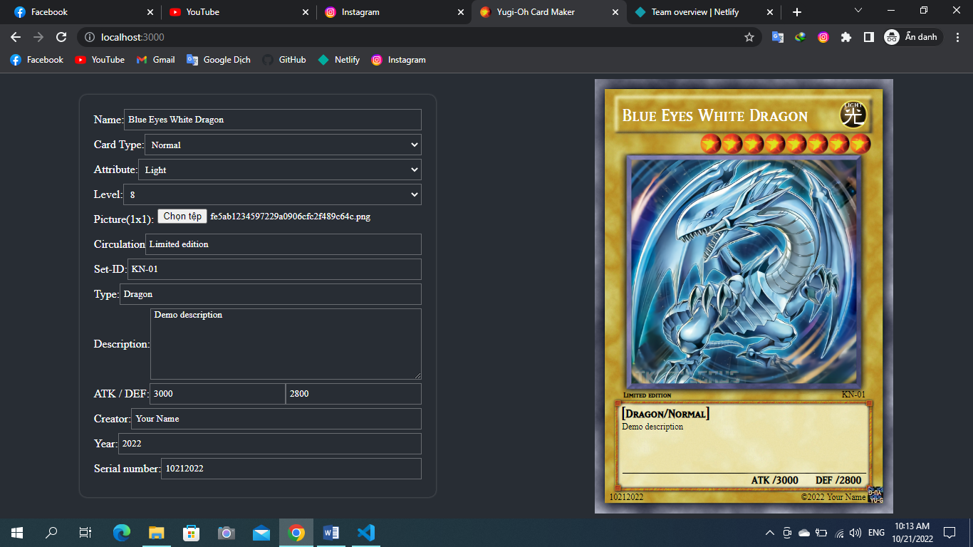Open the GitHub bookmark icon
The width and height of the screenshot is (973, 547).
(284, 60)
